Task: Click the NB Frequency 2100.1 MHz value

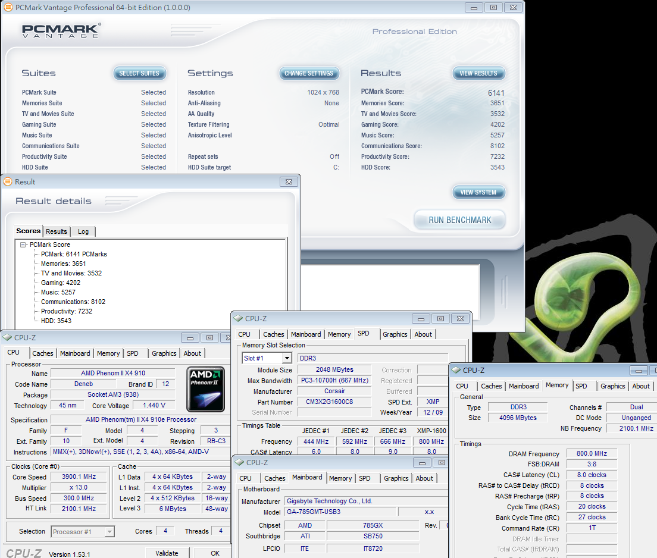Action: pyautogui.click(x=632, y=428)
